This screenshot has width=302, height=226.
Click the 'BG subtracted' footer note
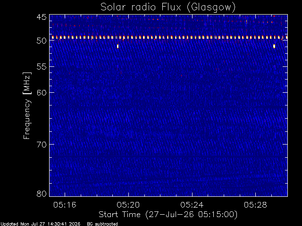coord(102,224)
